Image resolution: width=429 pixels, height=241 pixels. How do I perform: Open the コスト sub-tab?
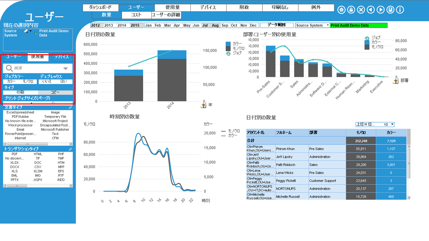(x=136, y=15)
